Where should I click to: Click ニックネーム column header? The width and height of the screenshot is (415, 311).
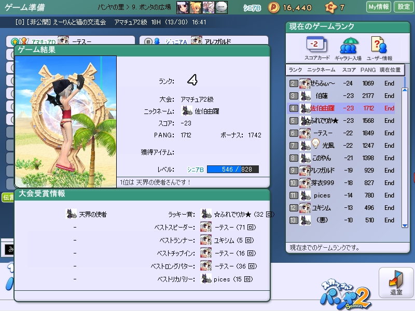321,70
